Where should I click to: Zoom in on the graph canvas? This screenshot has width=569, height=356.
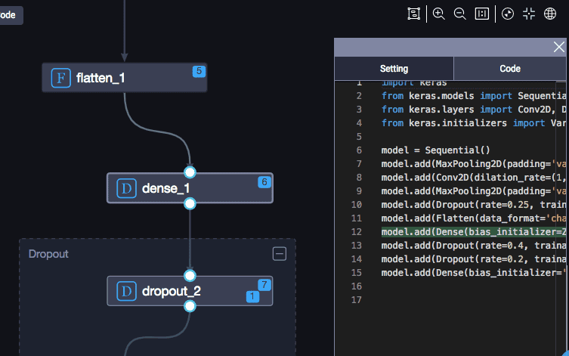coord(438,14)
